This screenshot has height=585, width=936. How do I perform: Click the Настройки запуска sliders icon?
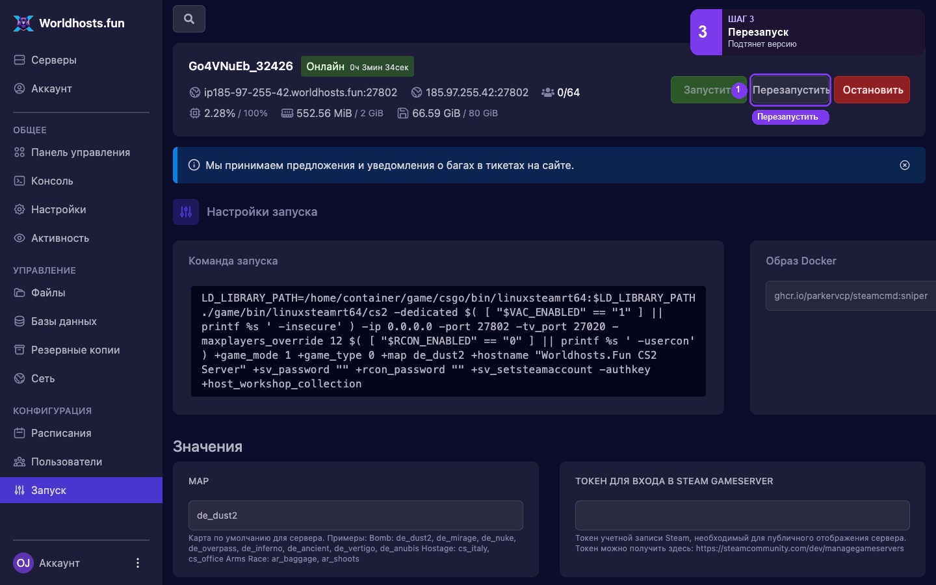(x=186, y=212)
